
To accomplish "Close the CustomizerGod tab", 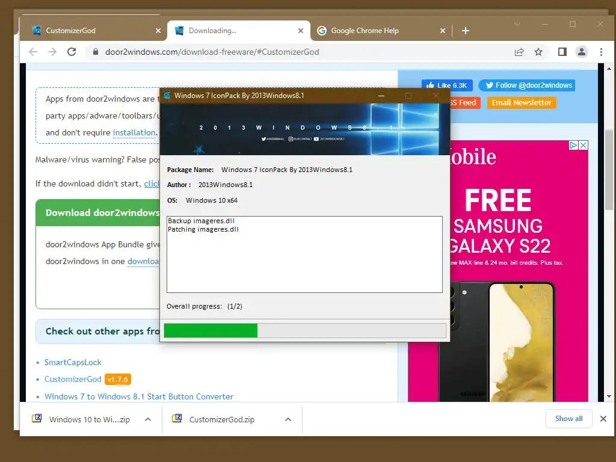I will click(x=158, y=31).
